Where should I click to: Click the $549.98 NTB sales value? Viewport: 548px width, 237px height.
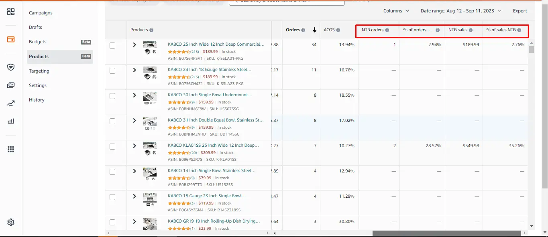click(471, 146)
